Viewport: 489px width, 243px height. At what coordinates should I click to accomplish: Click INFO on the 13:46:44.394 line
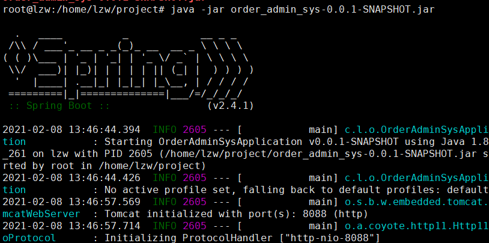tap(165, 130)
